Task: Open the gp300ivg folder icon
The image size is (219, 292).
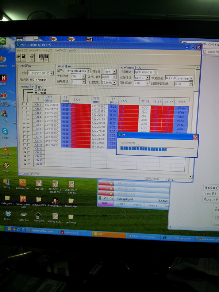Action: tap(71, 219)
